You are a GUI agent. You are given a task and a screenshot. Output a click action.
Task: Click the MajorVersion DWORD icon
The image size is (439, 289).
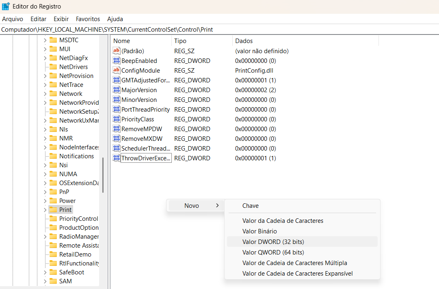(117, 90)
